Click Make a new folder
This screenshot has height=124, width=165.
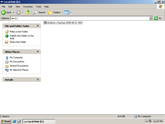tap(19, 32)
